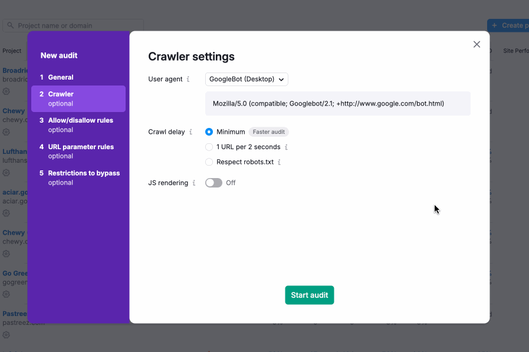Choose 1 URL per 2 seconds delay
Image resolution: width=529 pixels, height=352 pixels.
[209, 147]
